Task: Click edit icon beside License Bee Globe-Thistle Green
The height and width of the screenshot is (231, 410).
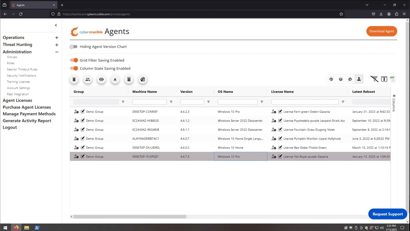Action: [x=280, y=148]
